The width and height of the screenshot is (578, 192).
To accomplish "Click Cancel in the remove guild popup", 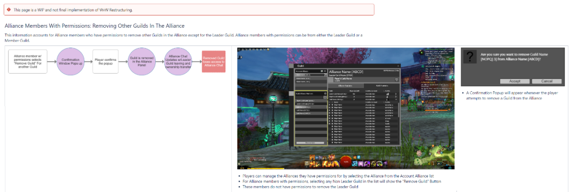I will click(547, 81).
